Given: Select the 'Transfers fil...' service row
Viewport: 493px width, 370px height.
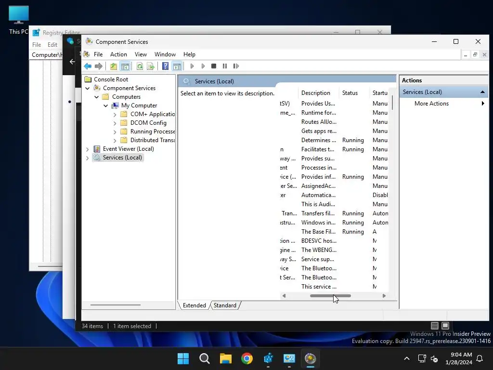Looking at the screenshot, I should (x=334, y=213).
